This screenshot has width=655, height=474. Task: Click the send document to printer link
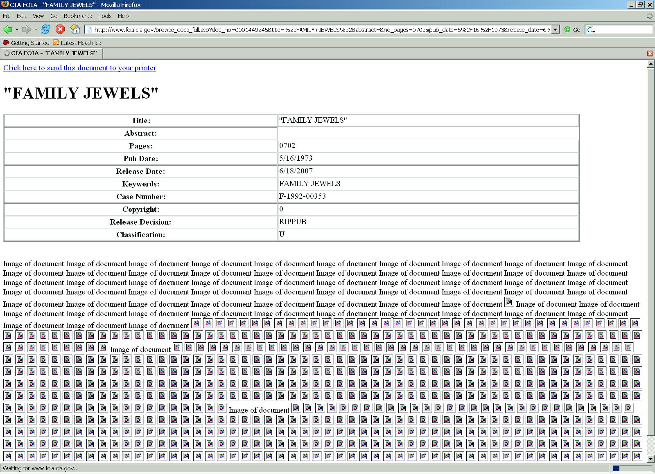point(80,68)
